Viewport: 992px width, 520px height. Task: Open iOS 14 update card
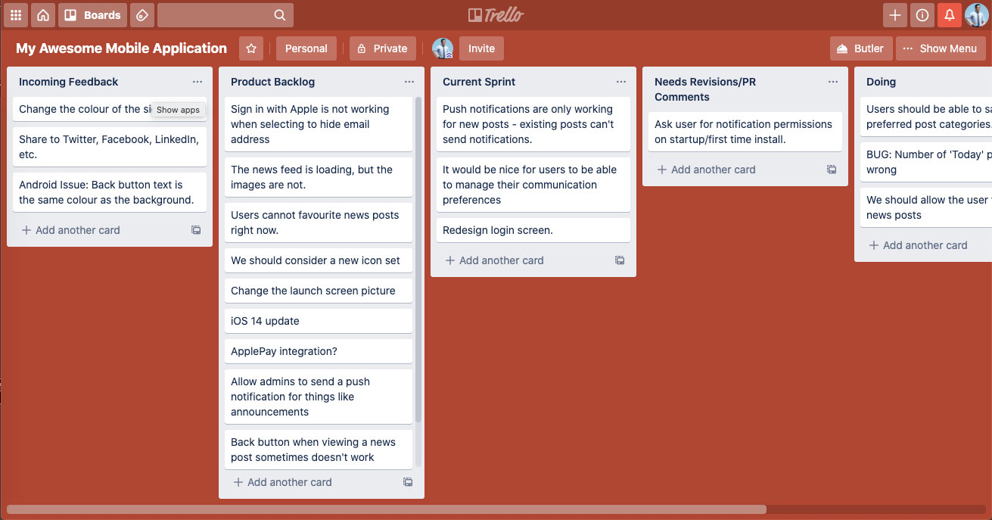coord(319,321)
